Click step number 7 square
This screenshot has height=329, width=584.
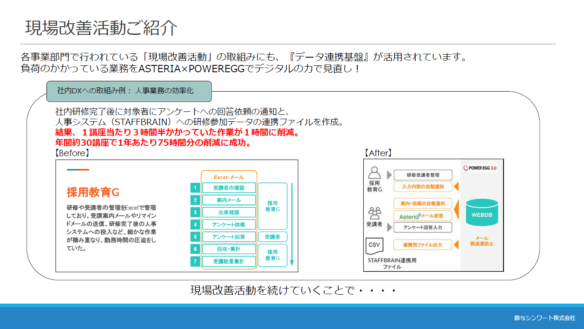(x=195, y=261)
